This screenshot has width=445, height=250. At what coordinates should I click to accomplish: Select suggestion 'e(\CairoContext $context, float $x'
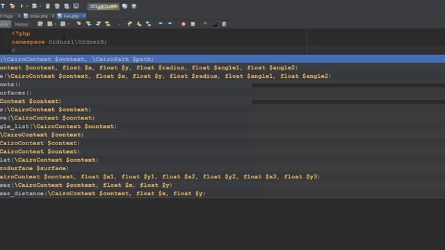tap(222, 76)
